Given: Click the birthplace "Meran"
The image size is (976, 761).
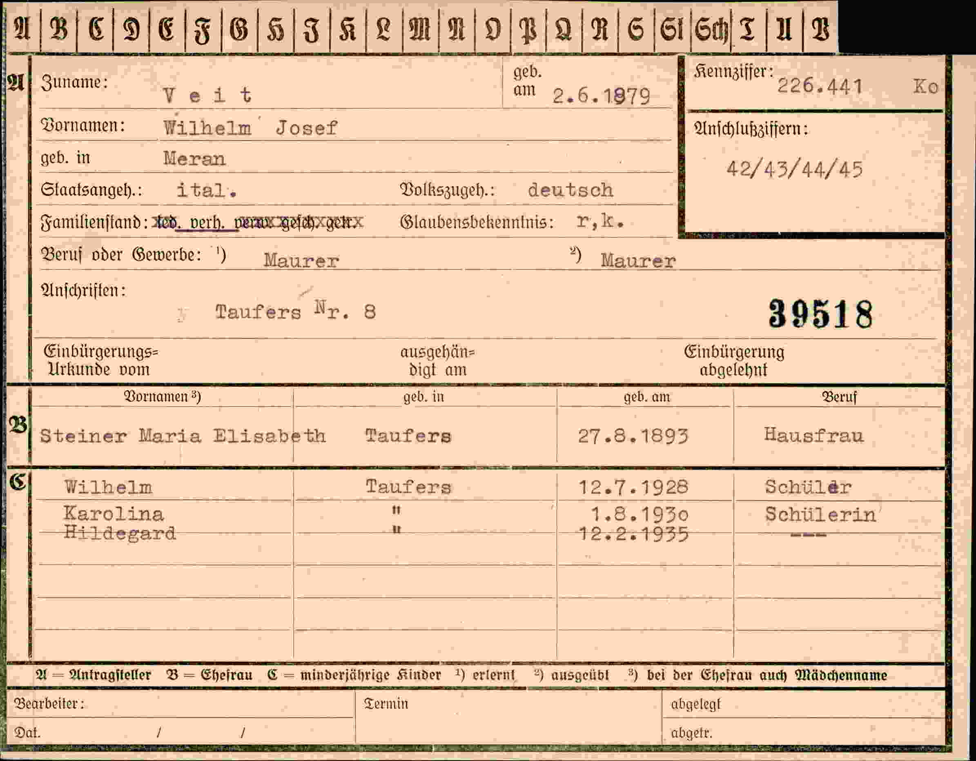Looking at the screenshot, I should point(194,159).
